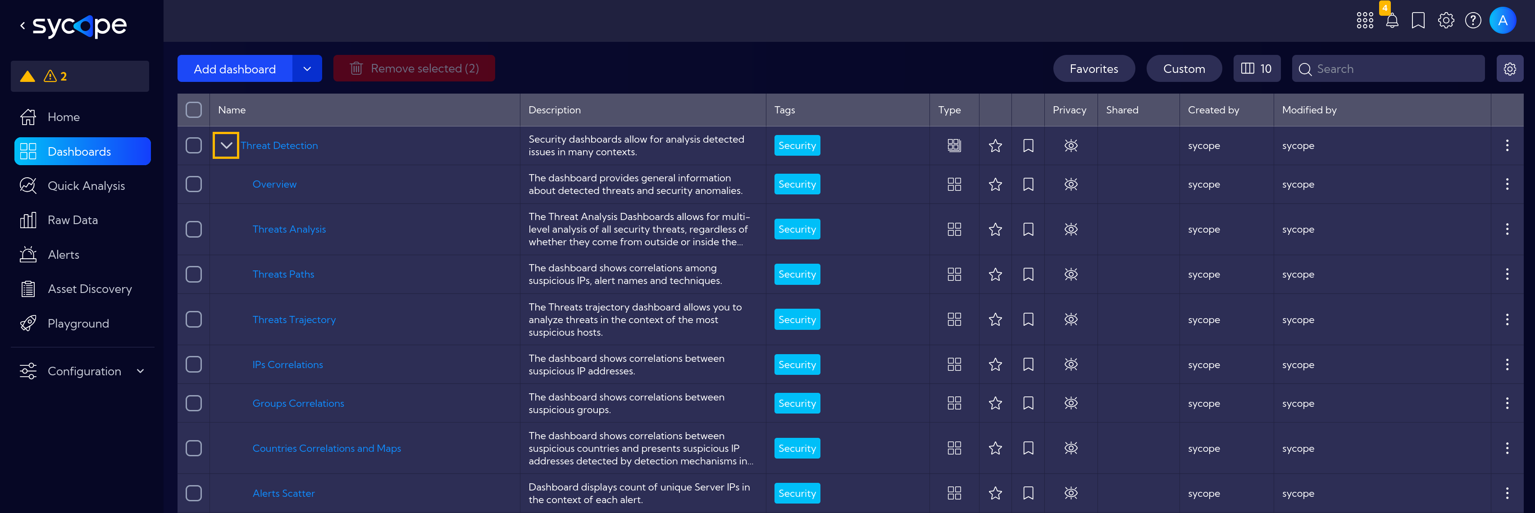The height and width of the screenshot is (513, 1535).
Task: Check the Threats Analysis row checkbox
Action: 194,229
